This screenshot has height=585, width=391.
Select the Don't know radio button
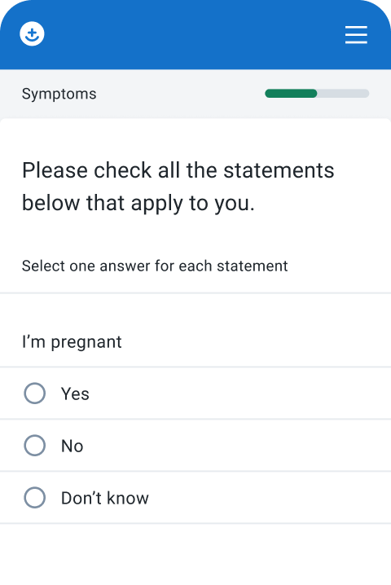35,497
